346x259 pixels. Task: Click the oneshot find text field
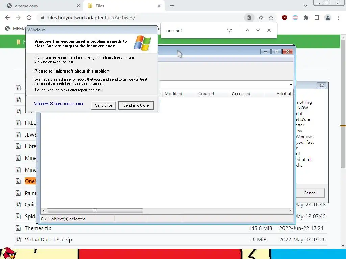click(x=194, y=31)
